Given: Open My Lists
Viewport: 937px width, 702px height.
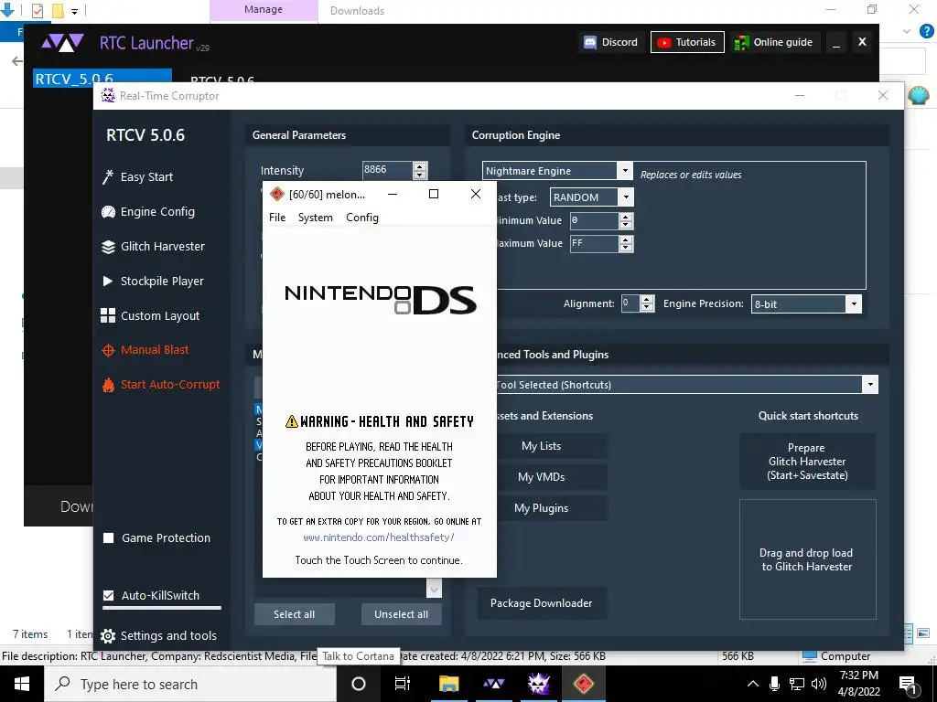Looking at the screenshot, I should click(542, 446).
